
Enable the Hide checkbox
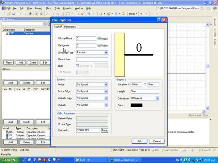pos(77,66)
